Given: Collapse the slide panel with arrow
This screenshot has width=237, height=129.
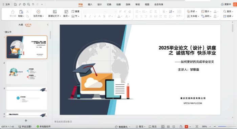Looking at the screenshot, I should (48, 25).
